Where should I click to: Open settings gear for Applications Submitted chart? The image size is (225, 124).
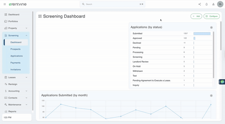point(211,96)
